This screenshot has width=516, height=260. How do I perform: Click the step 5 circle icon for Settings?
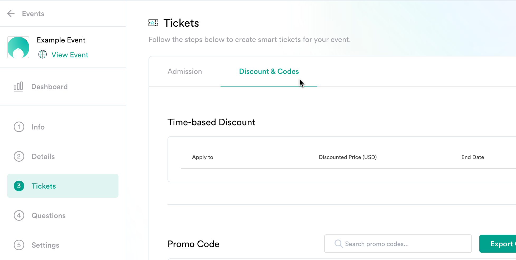pyautogui.click(x=19, y=245)
